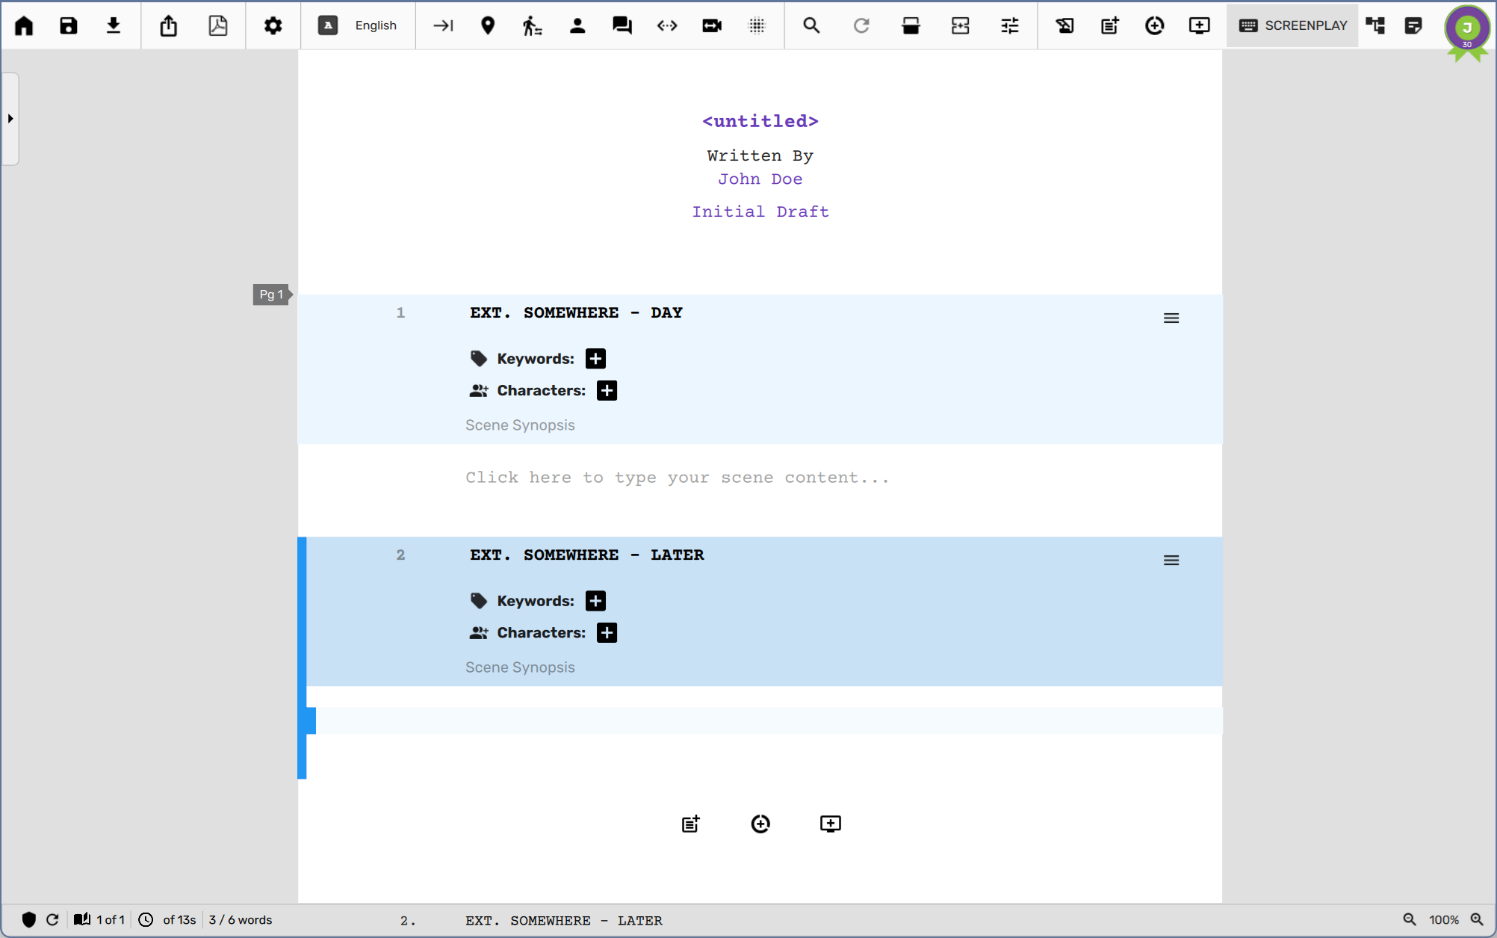Screen dimensions: 1497x938
Task: Zoom in using the status bar magnifier
Action: [1477, 919]
